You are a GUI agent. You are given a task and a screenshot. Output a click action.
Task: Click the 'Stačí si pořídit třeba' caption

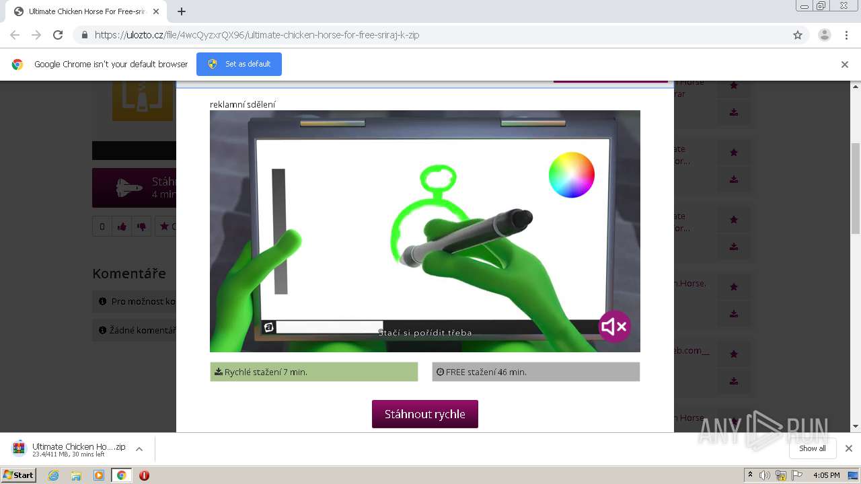[425, 333]
